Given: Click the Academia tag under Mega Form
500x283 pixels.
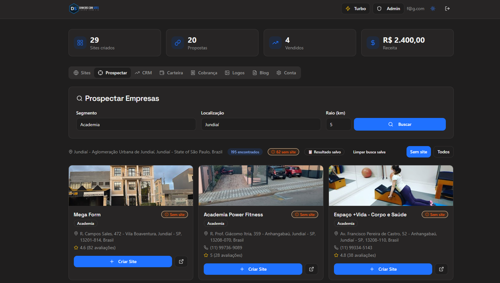Looking at the screenshot, I should point(86,224).
